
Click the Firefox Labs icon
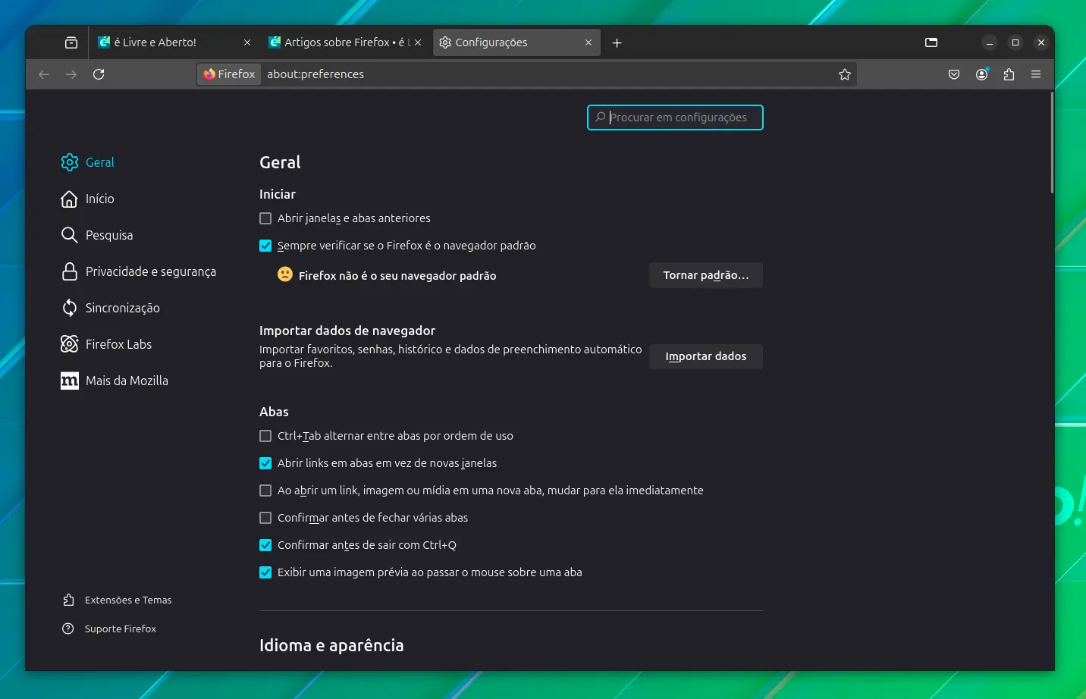click(69, 344)
